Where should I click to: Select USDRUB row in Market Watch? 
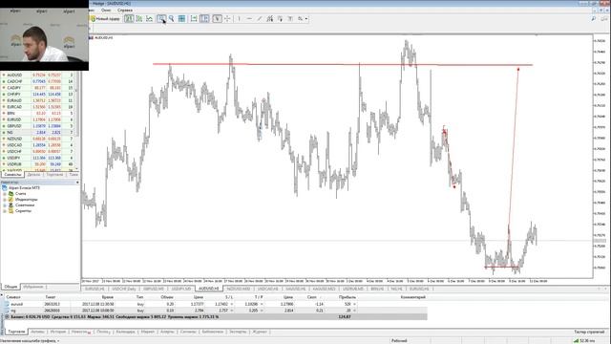click(38, 164)
